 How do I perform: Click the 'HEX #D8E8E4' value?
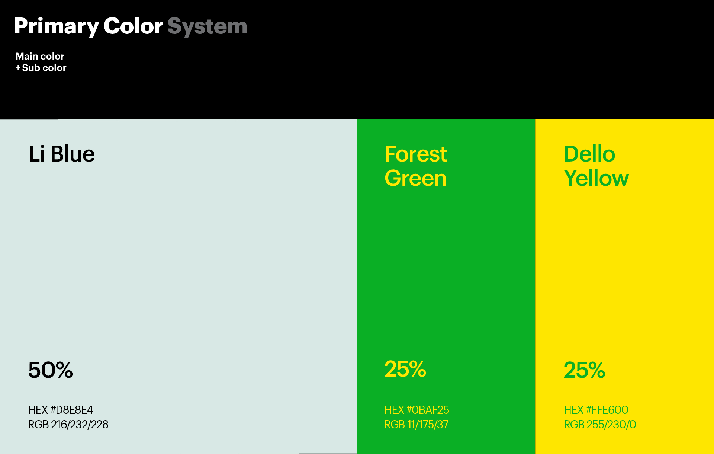click(61, 410)
